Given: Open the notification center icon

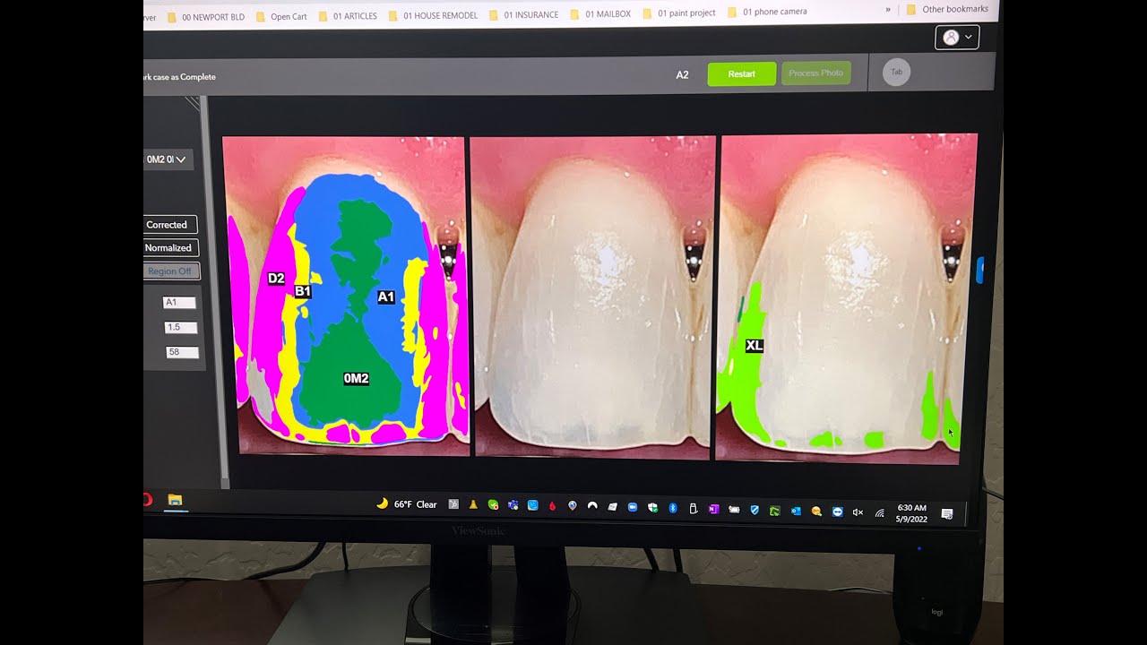Looking at the screenshot, I should 947,513.
